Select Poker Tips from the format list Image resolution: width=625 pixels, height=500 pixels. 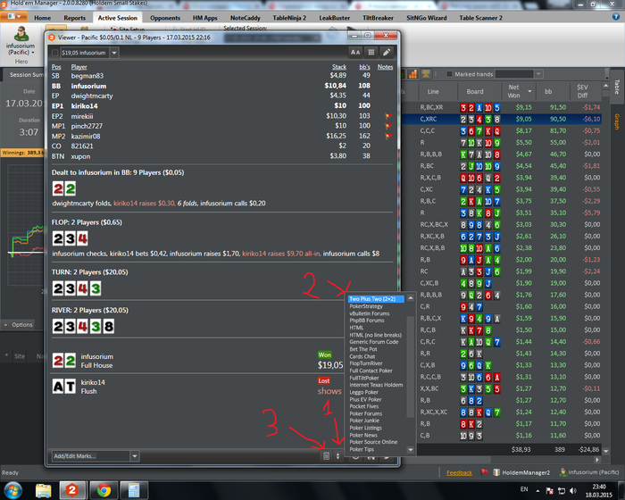pos(362,449)
